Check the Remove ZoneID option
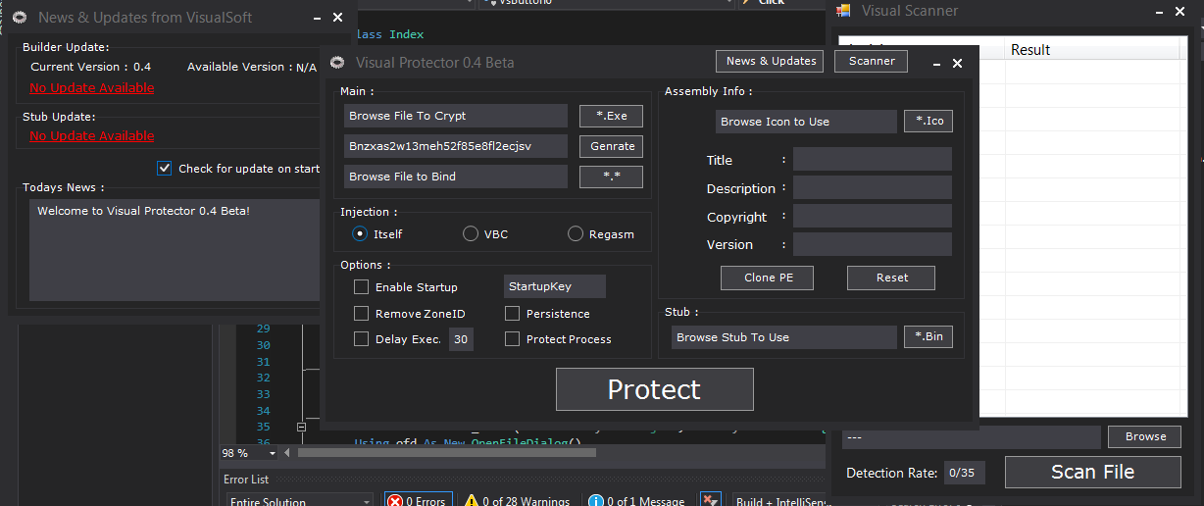The image size is (1204, 506). pos(362,314)
